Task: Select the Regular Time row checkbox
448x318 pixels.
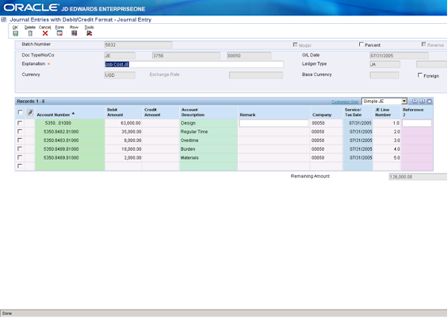Action: 19,131
